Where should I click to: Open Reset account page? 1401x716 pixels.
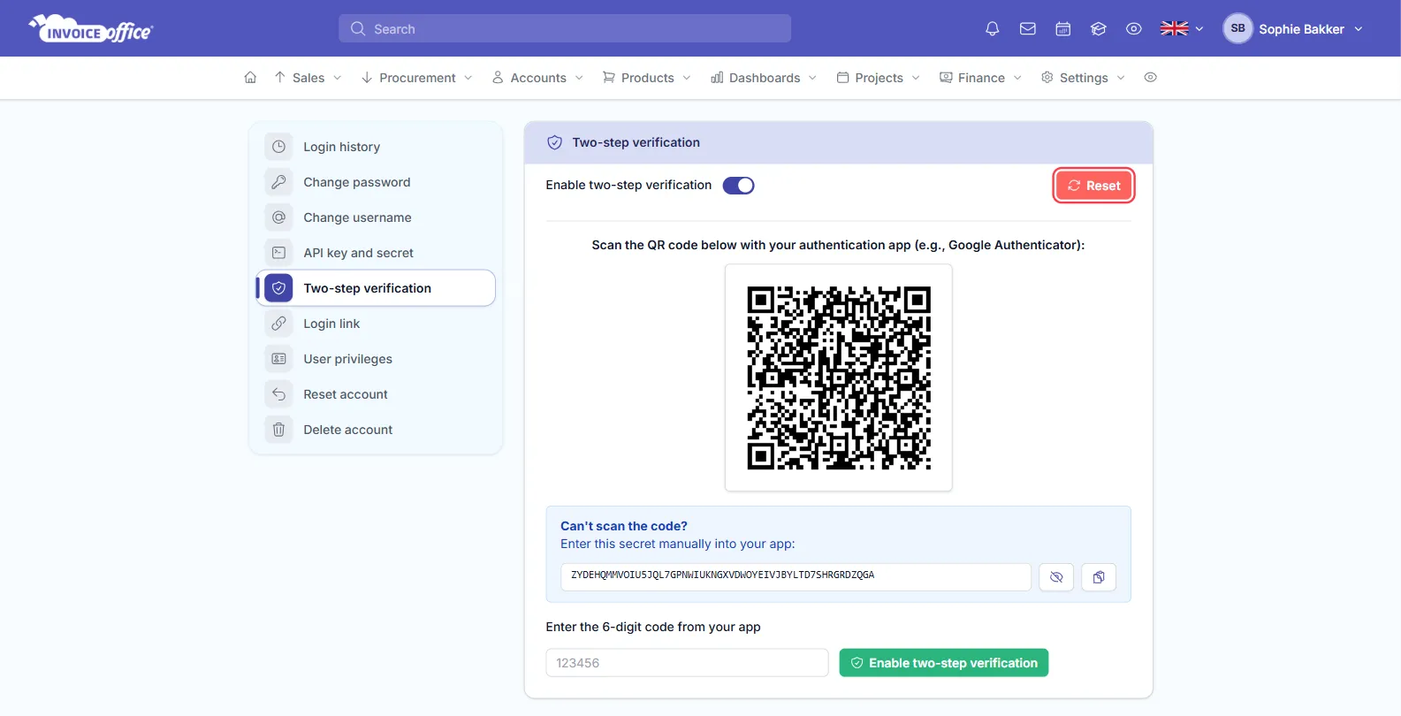(x=376, y=394)
